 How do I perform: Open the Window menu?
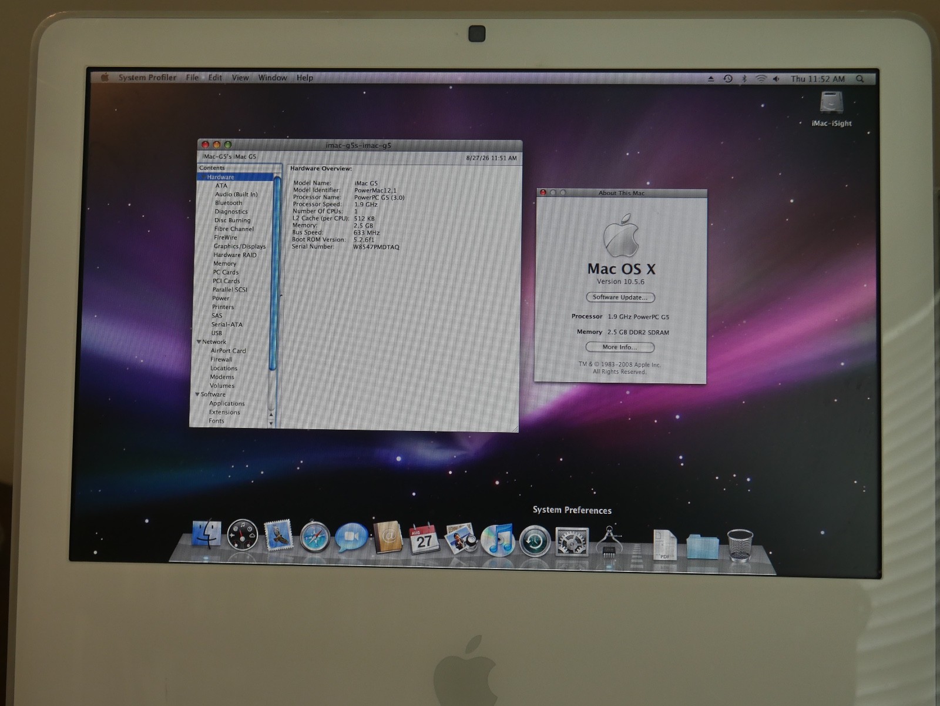click(x=273, y=78)
